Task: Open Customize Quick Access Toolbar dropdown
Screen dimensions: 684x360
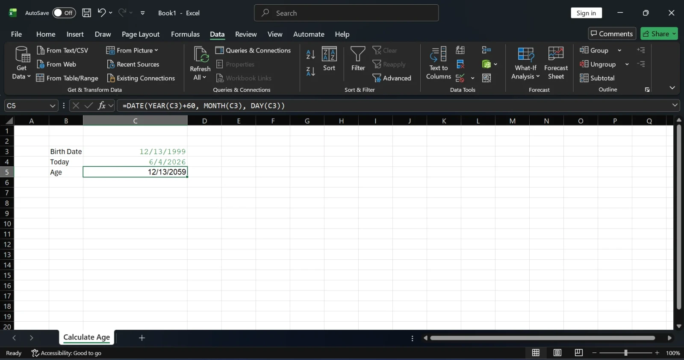Action: click(143, 13)
